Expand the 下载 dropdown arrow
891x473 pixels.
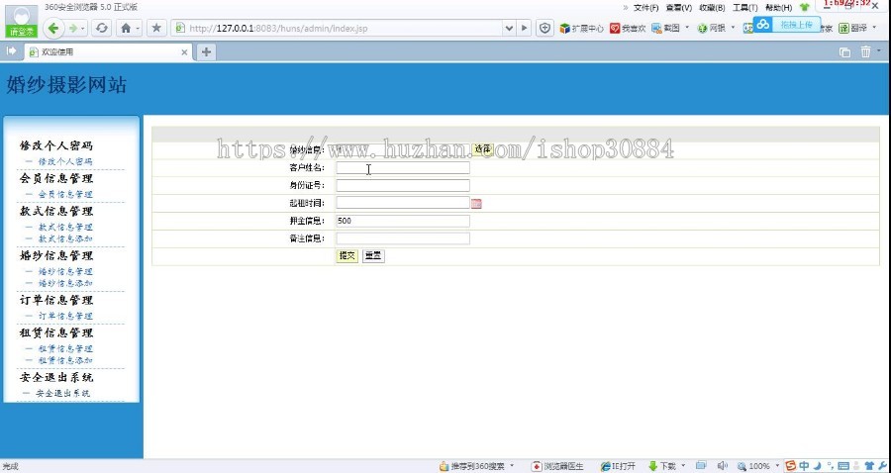point(683,466)
